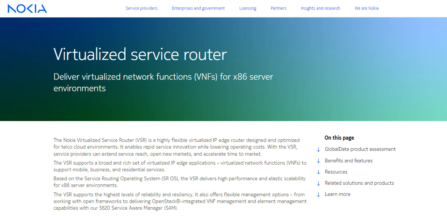
Task: Click paragraph starting 'Based on the Service Routing'
Action: tap(180, 182)
